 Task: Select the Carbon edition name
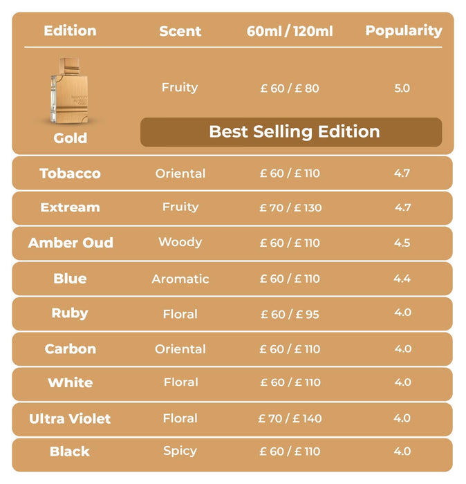pyautogui.click(x=70, y=349)
